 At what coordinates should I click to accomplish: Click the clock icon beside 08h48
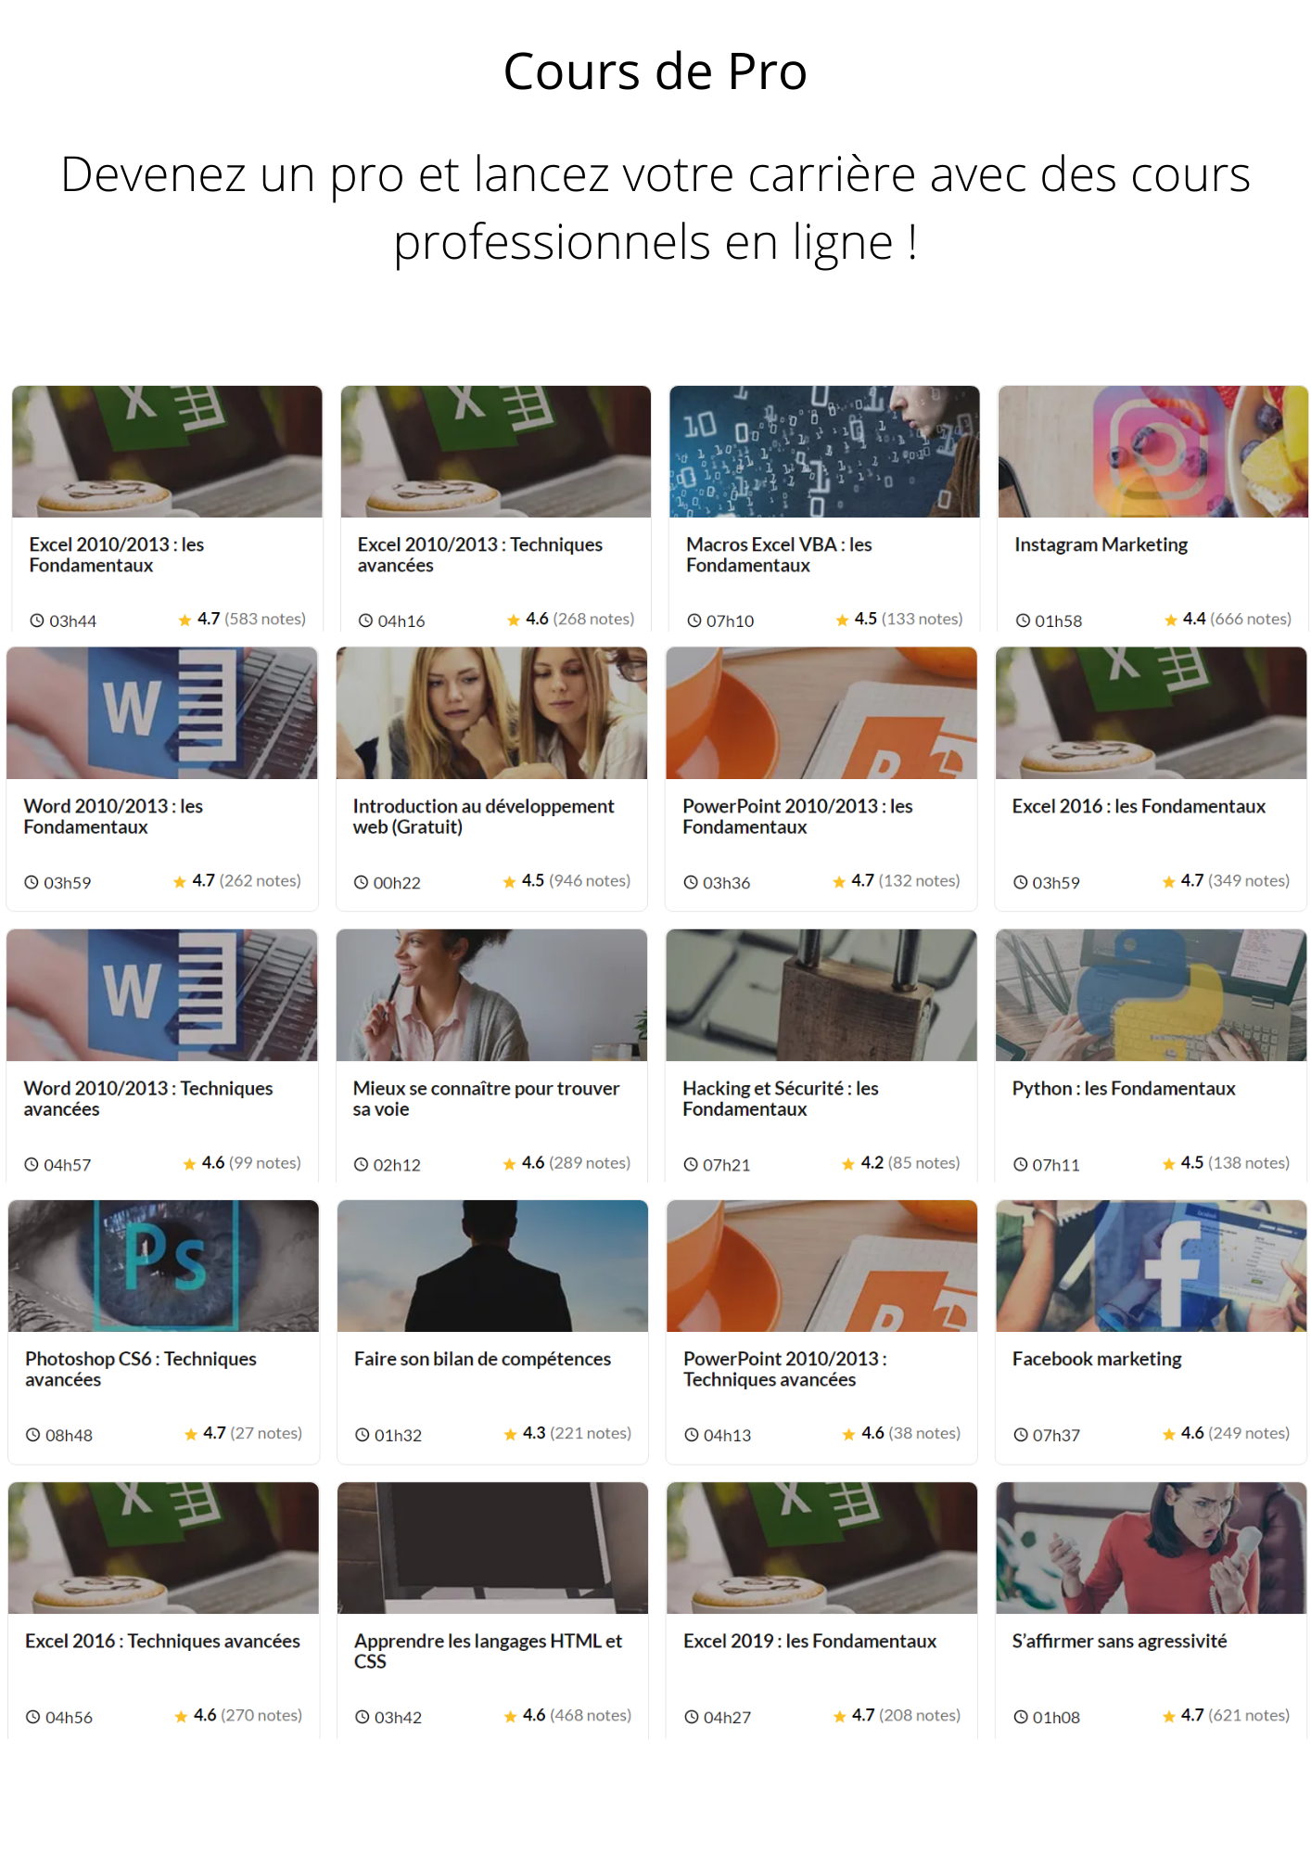[x=33, y=1435]
